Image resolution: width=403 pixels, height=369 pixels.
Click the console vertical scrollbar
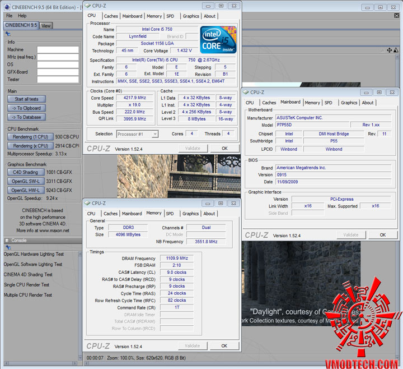click(80, 306)
